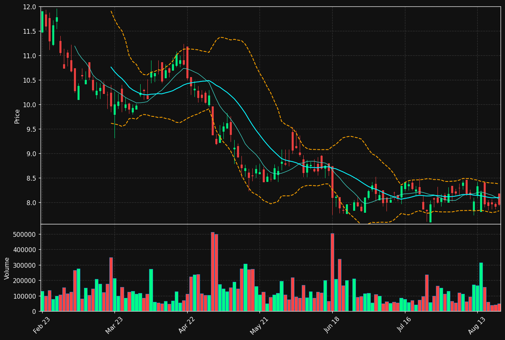Click the 8.0 price tick label
This screenshot has width=505, height=340.
click(31, 203)
